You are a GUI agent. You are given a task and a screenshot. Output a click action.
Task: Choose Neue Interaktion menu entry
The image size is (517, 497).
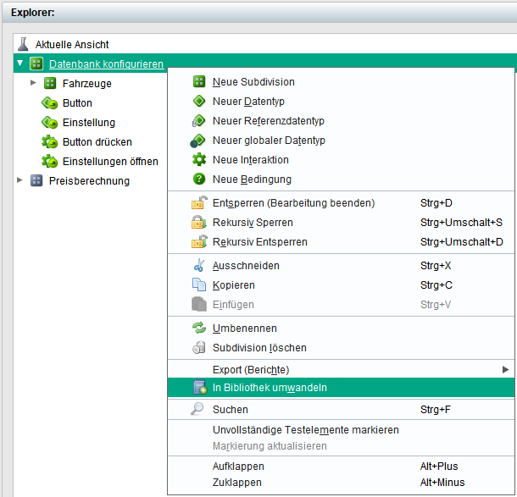click(x=341, y=159)
